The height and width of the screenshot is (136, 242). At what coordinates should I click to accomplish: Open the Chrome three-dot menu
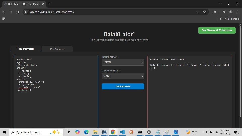click(x=238, y=12)
